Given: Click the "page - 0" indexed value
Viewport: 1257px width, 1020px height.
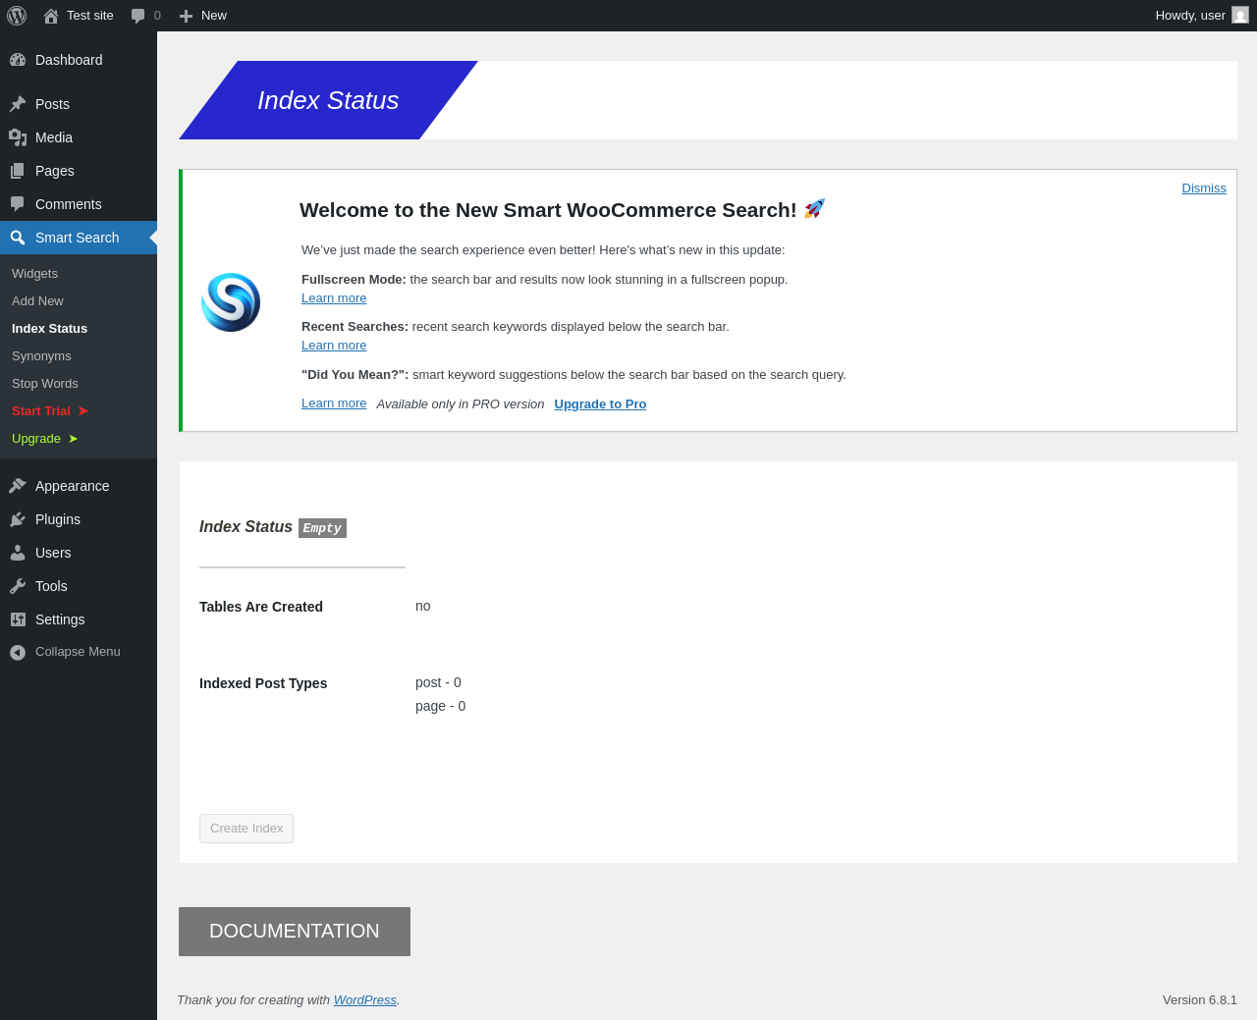Looking at the screenshot, I should (441, 706).
